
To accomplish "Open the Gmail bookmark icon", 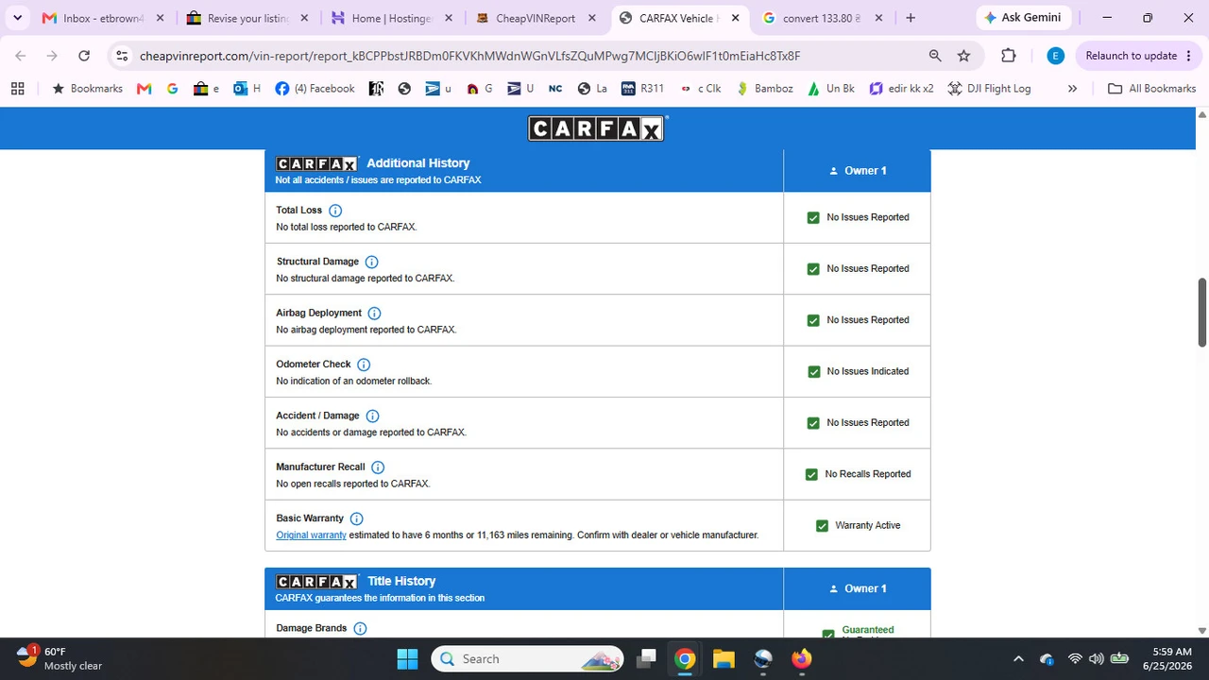I will click(144, 89).
